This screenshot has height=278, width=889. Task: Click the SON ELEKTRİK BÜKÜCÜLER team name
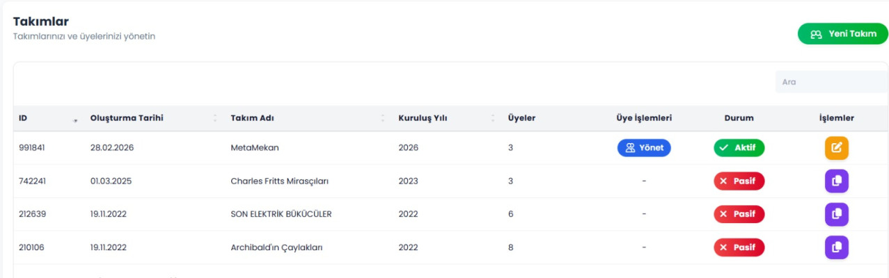(x=281, y=214)
